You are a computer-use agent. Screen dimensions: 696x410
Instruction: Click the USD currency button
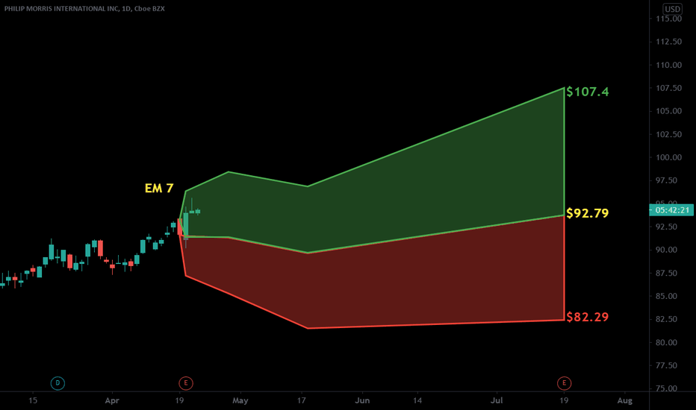tap(672, 9)
